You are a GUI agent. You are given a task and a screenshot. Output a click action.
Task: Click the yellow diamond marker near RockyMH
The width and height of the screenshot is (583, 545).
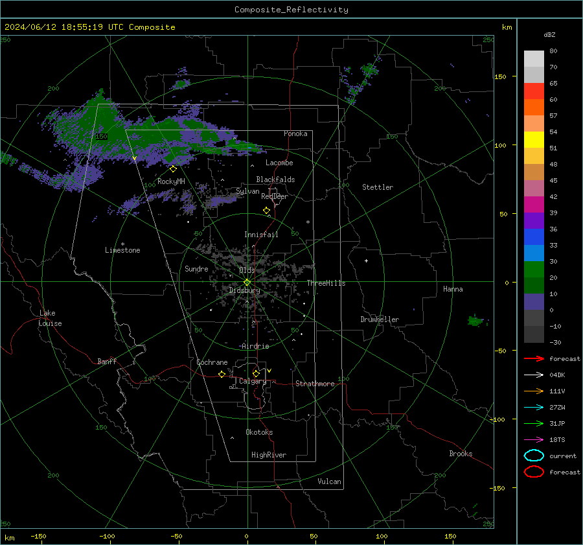pos(173,169)
